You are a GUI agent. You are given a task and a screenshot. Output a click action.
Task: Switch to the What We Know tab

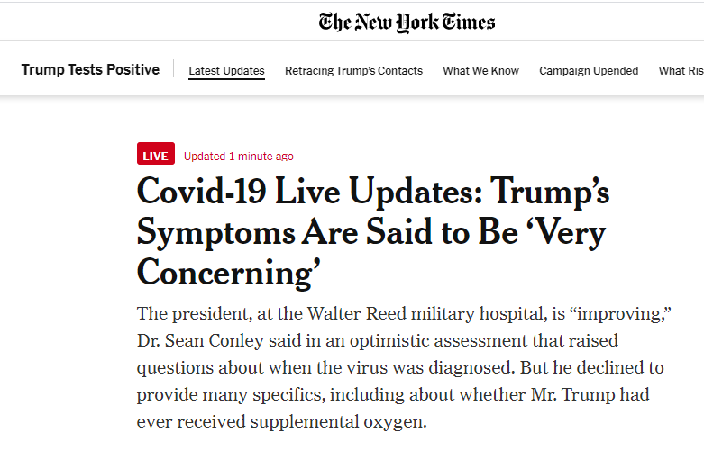click(480, 71)
